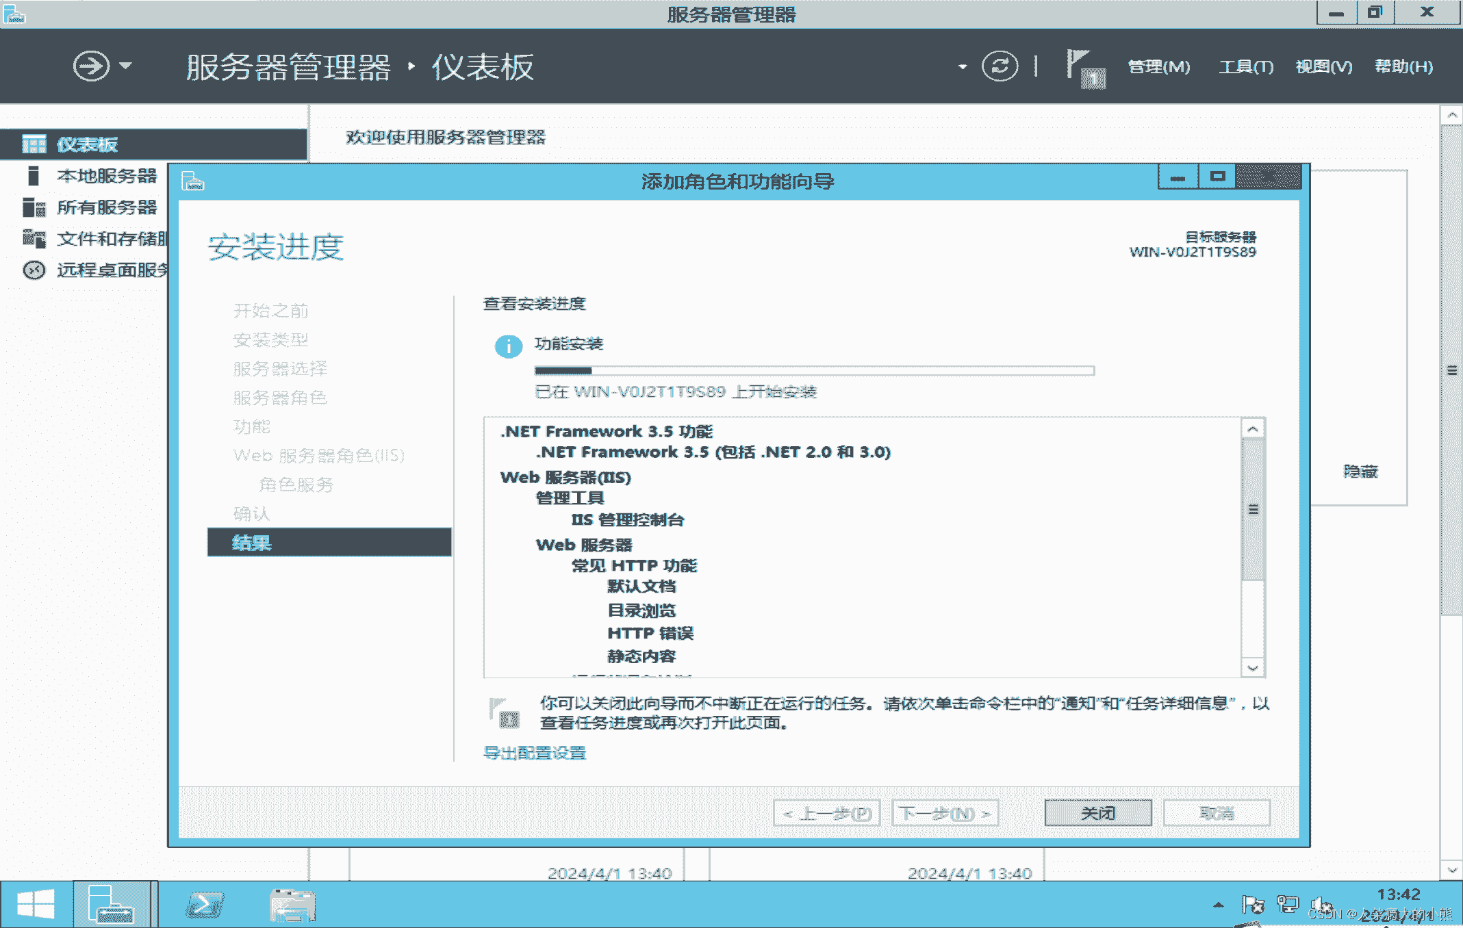Click 关闭 to close the wizard
Screen dimensions: 1463x928
coord(1097,812)
